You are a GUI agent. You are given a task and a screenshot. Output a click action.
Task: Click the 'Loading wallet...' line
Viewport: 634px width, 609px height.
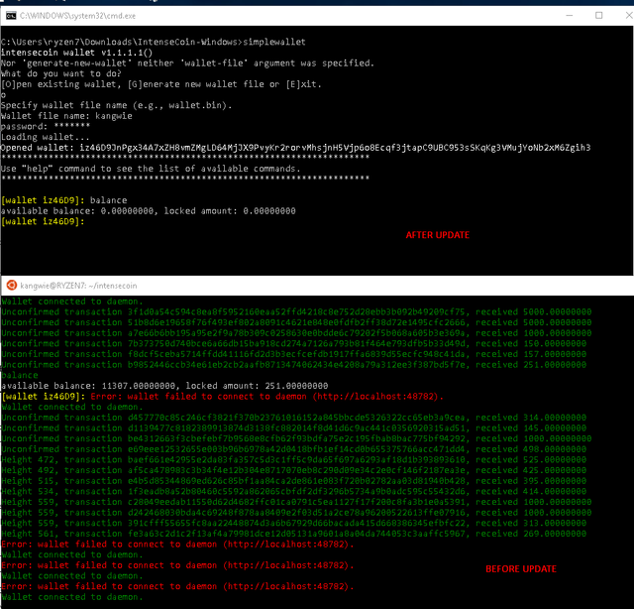tap(45, 137)
